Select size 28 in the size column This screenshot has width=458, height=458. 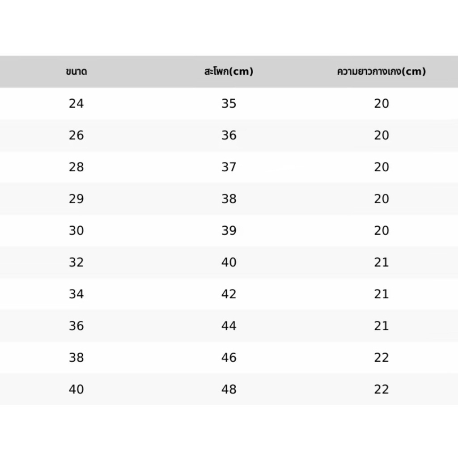(x=76, y=167)
